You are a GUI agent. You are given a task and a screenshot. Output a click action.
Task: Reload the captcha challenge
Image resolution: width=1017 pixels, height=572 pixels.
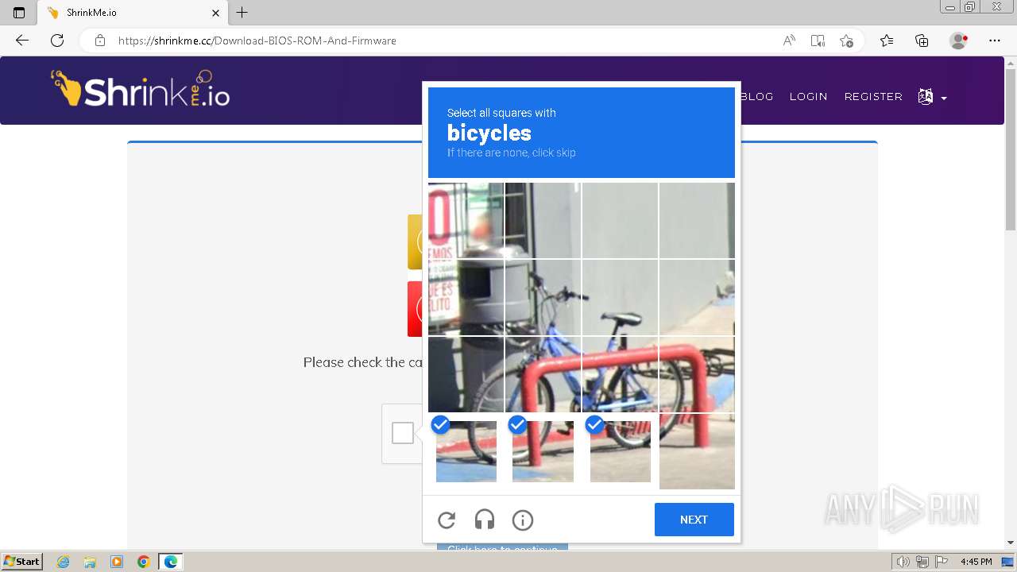pos(447,520)
